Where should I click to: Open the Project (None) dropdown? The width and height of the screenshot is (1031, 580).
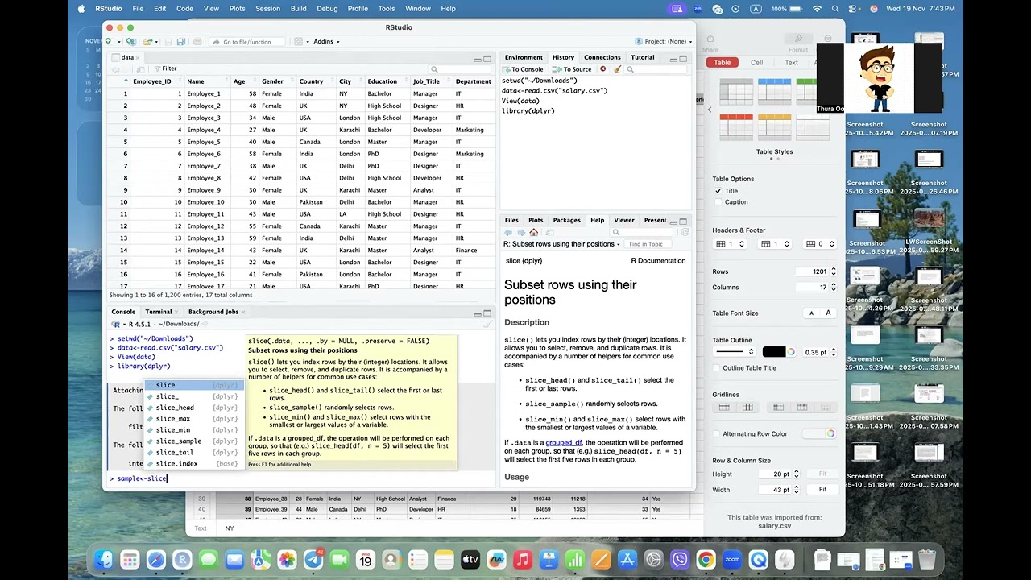click(665, 41)
